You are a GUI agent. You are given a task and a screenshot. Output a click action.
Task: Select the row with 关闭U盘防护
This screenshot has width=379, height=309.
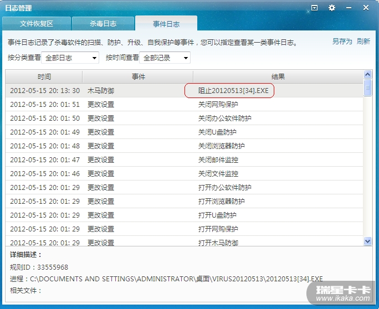pyautogui.click(x=184, y=132)
